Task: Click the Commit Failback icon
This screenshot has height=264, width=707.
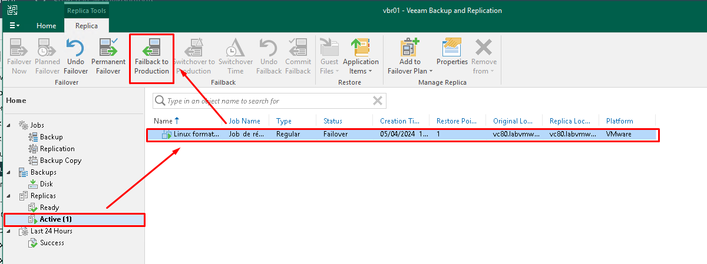Action: 298,56
